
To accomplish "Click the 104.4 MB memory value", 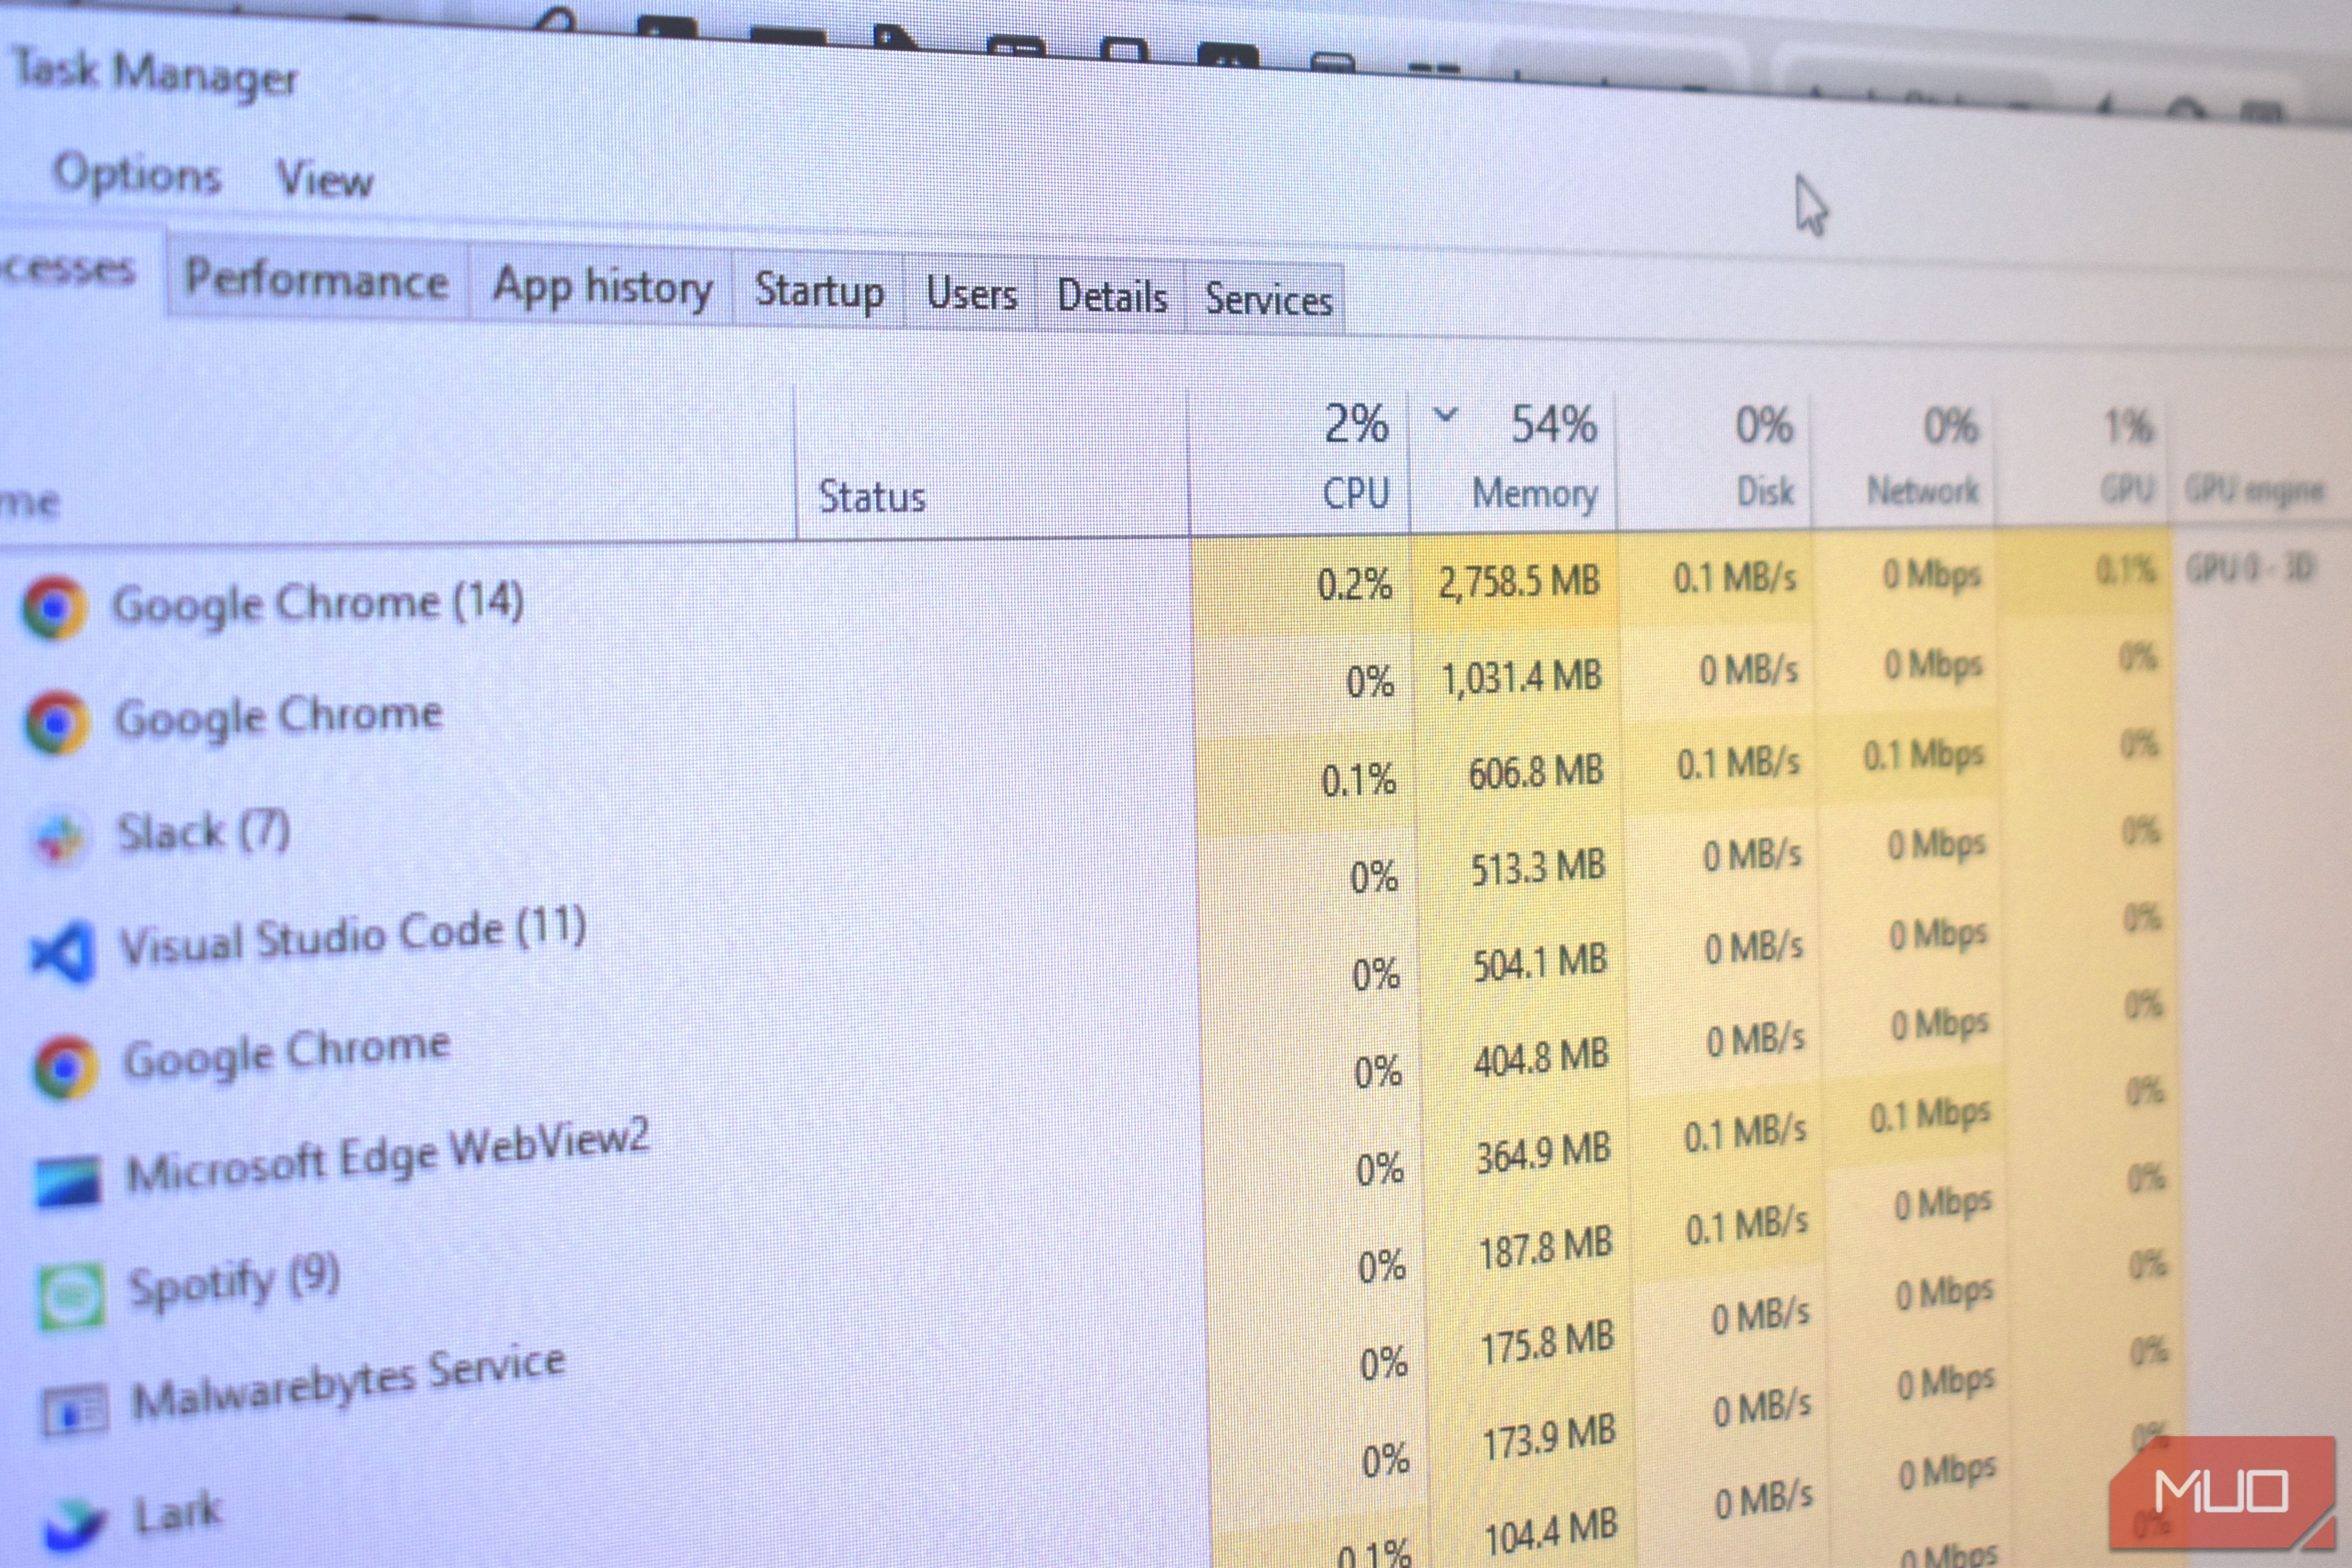I will click(1552, 1532).
